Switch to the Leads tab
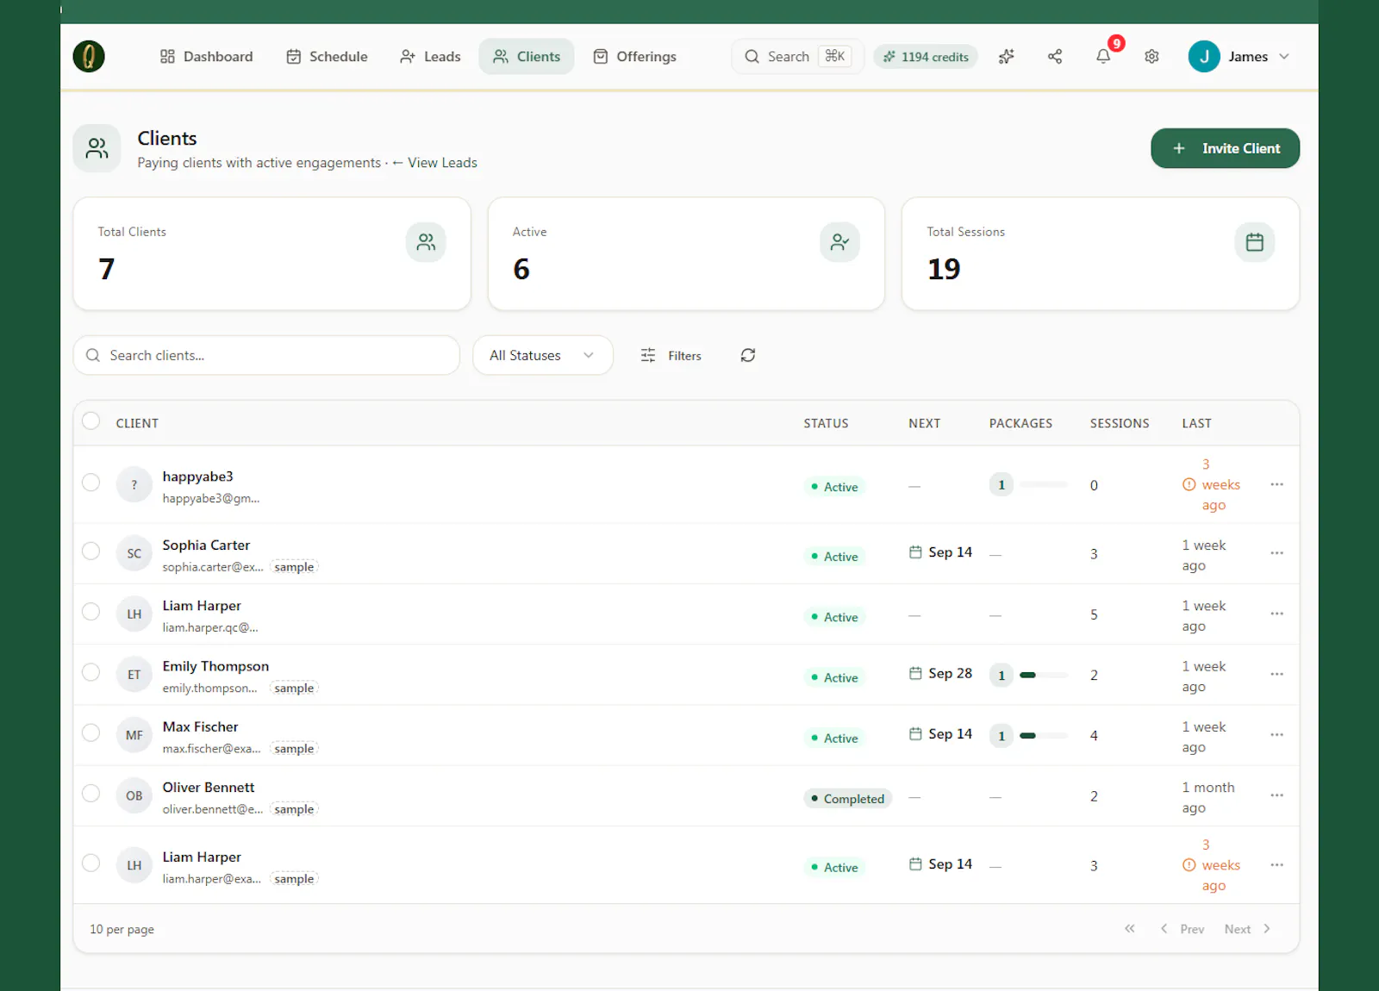1379x991 pixels. (x=430, y=57)
